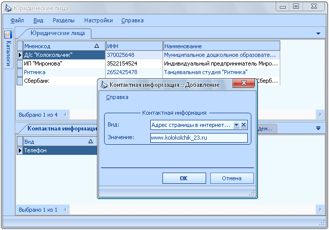The image size is (329, 230).
Task: Click the Выбрано 1 из 1 status
Action: tap(38, 210)
